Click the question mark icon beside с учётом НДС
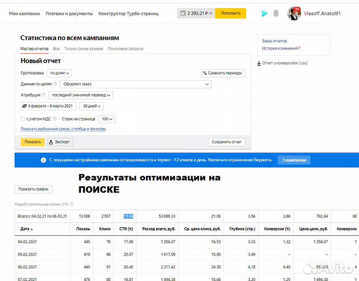Image resolution: width=359 pixels, height=281 pixels. [54, 119]
